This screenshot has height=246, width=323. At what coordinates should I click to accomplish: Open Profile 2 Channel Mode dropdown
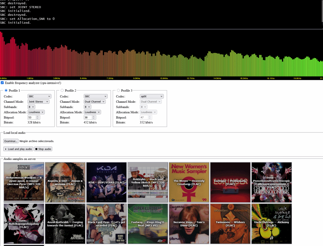coord(95,101)
